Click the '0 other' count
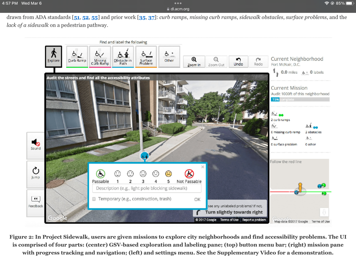The height and width of the screenshot is (267, 356). 310,144
